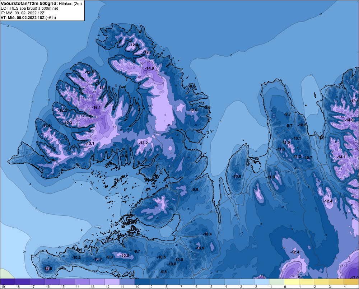This screenshot has width=359, height=289.
Task: Click the -12.2 temperature label
Action: pos(62,110)
